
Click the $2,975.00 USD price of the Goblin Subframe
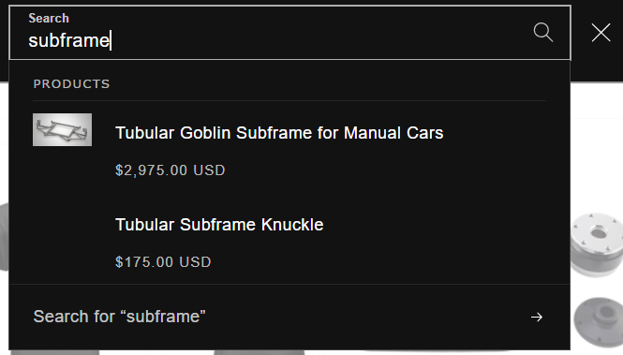click(171, 170)
